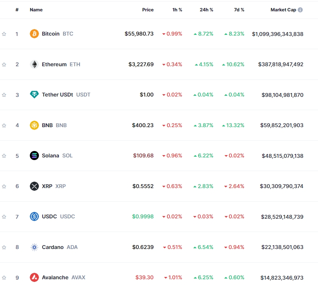
Task: Sort the table by Price
Action: tap(148, 10)
